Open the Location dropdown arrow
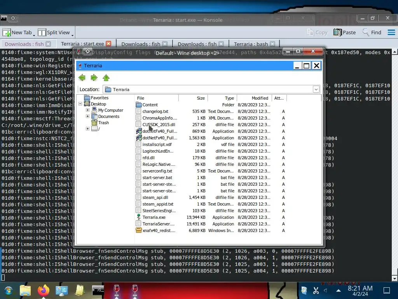This screenshot has width=398, height=299. 316,89
